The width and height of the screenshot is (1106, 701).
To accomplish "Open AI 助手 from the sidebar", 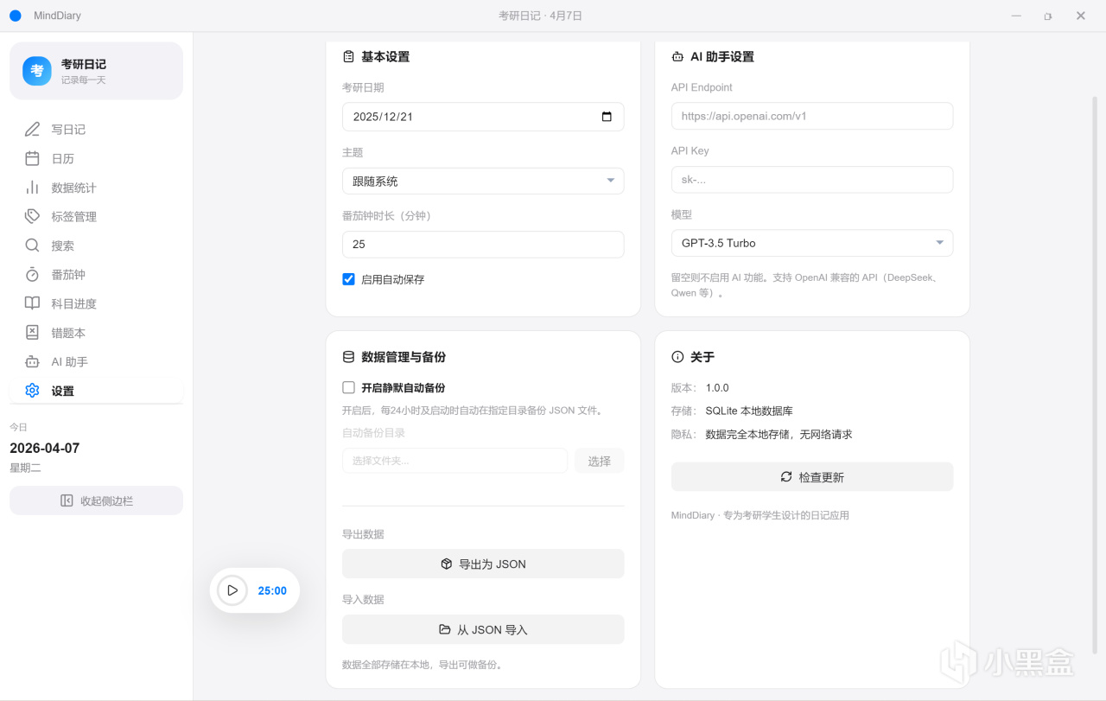I will point(96,361).
